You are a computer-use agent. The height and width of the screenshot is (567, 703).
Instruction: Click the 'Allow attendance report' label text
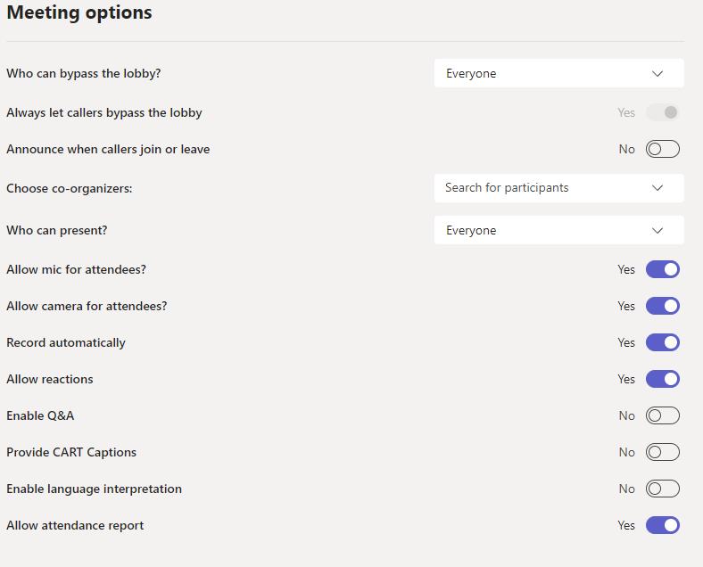75,525
